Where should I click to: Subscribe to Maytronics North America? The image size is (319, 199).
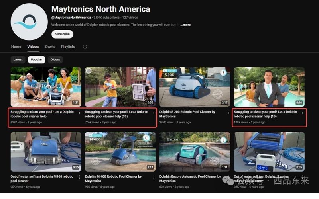click(62, 34)
